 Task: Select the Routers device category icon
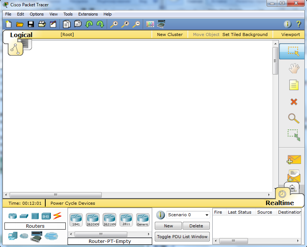[13, 216]
